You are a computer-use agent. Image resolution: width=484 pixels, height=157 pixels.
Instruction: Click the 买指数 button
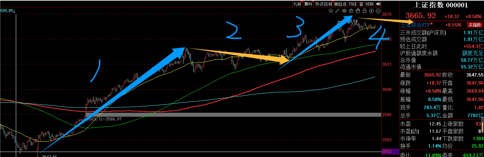[475, 25]
